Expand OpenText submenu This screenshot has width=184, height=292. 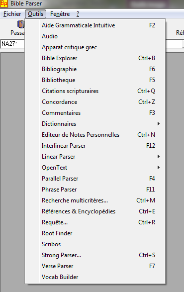pos(95,168)
